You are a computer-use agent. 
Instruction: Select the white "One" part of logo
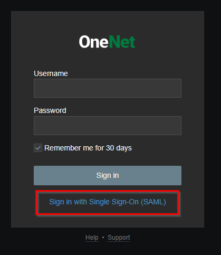point(94,42)
